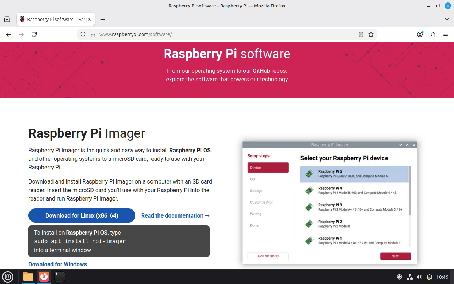Image resolution: width=454 pixels, height=284 pixels.
Task: Bookmark this page using the star icon
Action: (x=371, y=34)
